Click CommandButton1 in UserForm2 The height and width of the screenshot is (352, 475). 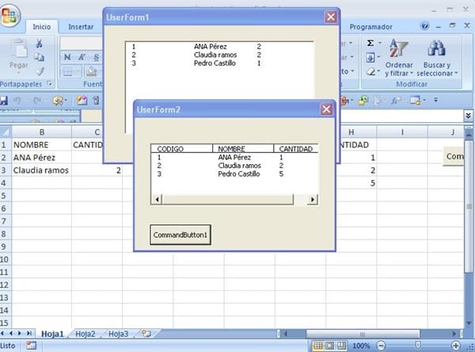(180, 235)
